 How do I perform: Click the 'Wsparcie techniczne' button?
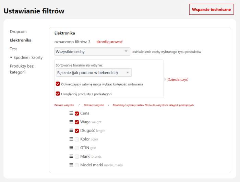(x=211, y=9)
